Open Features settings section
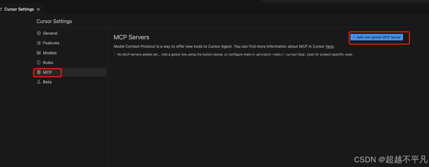 70,43
